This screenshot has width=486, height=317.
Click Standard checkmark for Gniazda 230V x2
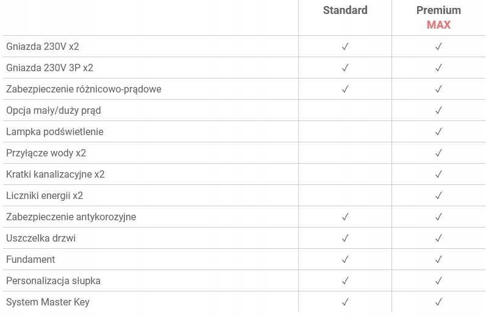(345, 46)
